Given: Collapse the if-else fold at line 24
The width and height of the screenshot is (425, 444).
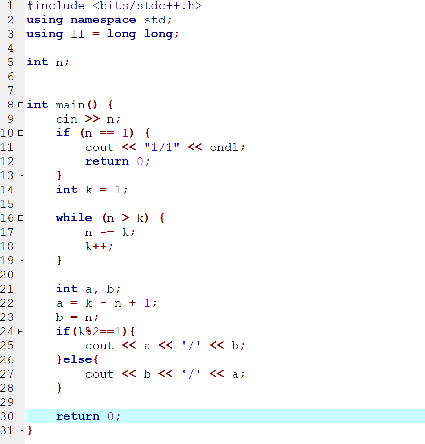Looking at the screenshot, I should click(x=21, y=331).
